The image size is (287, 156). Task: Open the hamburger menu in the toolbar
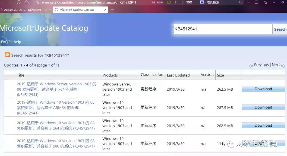coord(256,2)
